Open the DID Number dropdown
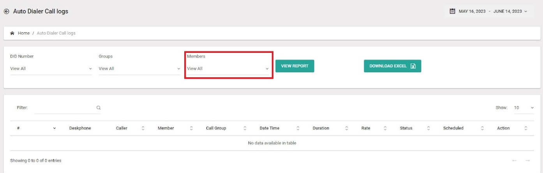The width and height of the screenshot is (543, 173). click(x=51, y=69)
